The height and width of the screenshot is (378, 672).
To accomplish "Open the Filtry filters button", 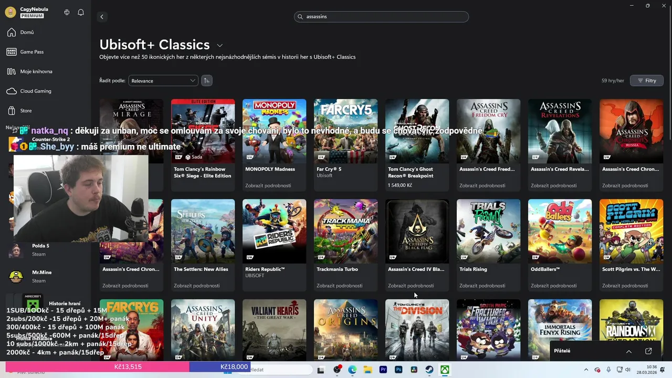I will point(646,80).
